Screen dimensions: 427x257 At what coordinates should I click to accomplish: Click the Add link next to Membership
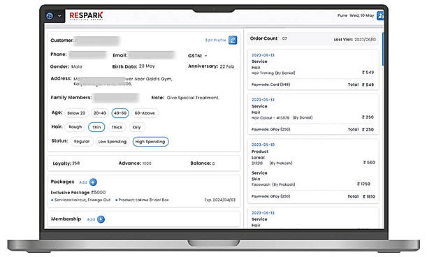(x=91, y=219)
